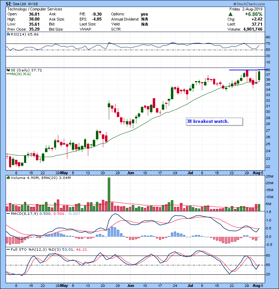Click the SE Daily candlestick icon
This screenshot has width=279, height=289.
8,70
